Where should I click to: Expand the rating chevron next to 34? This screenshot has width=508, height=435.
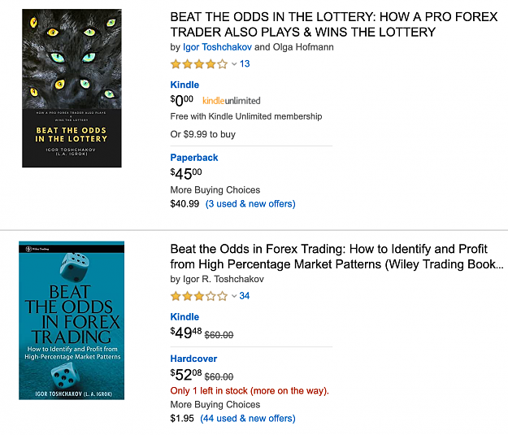234,296
